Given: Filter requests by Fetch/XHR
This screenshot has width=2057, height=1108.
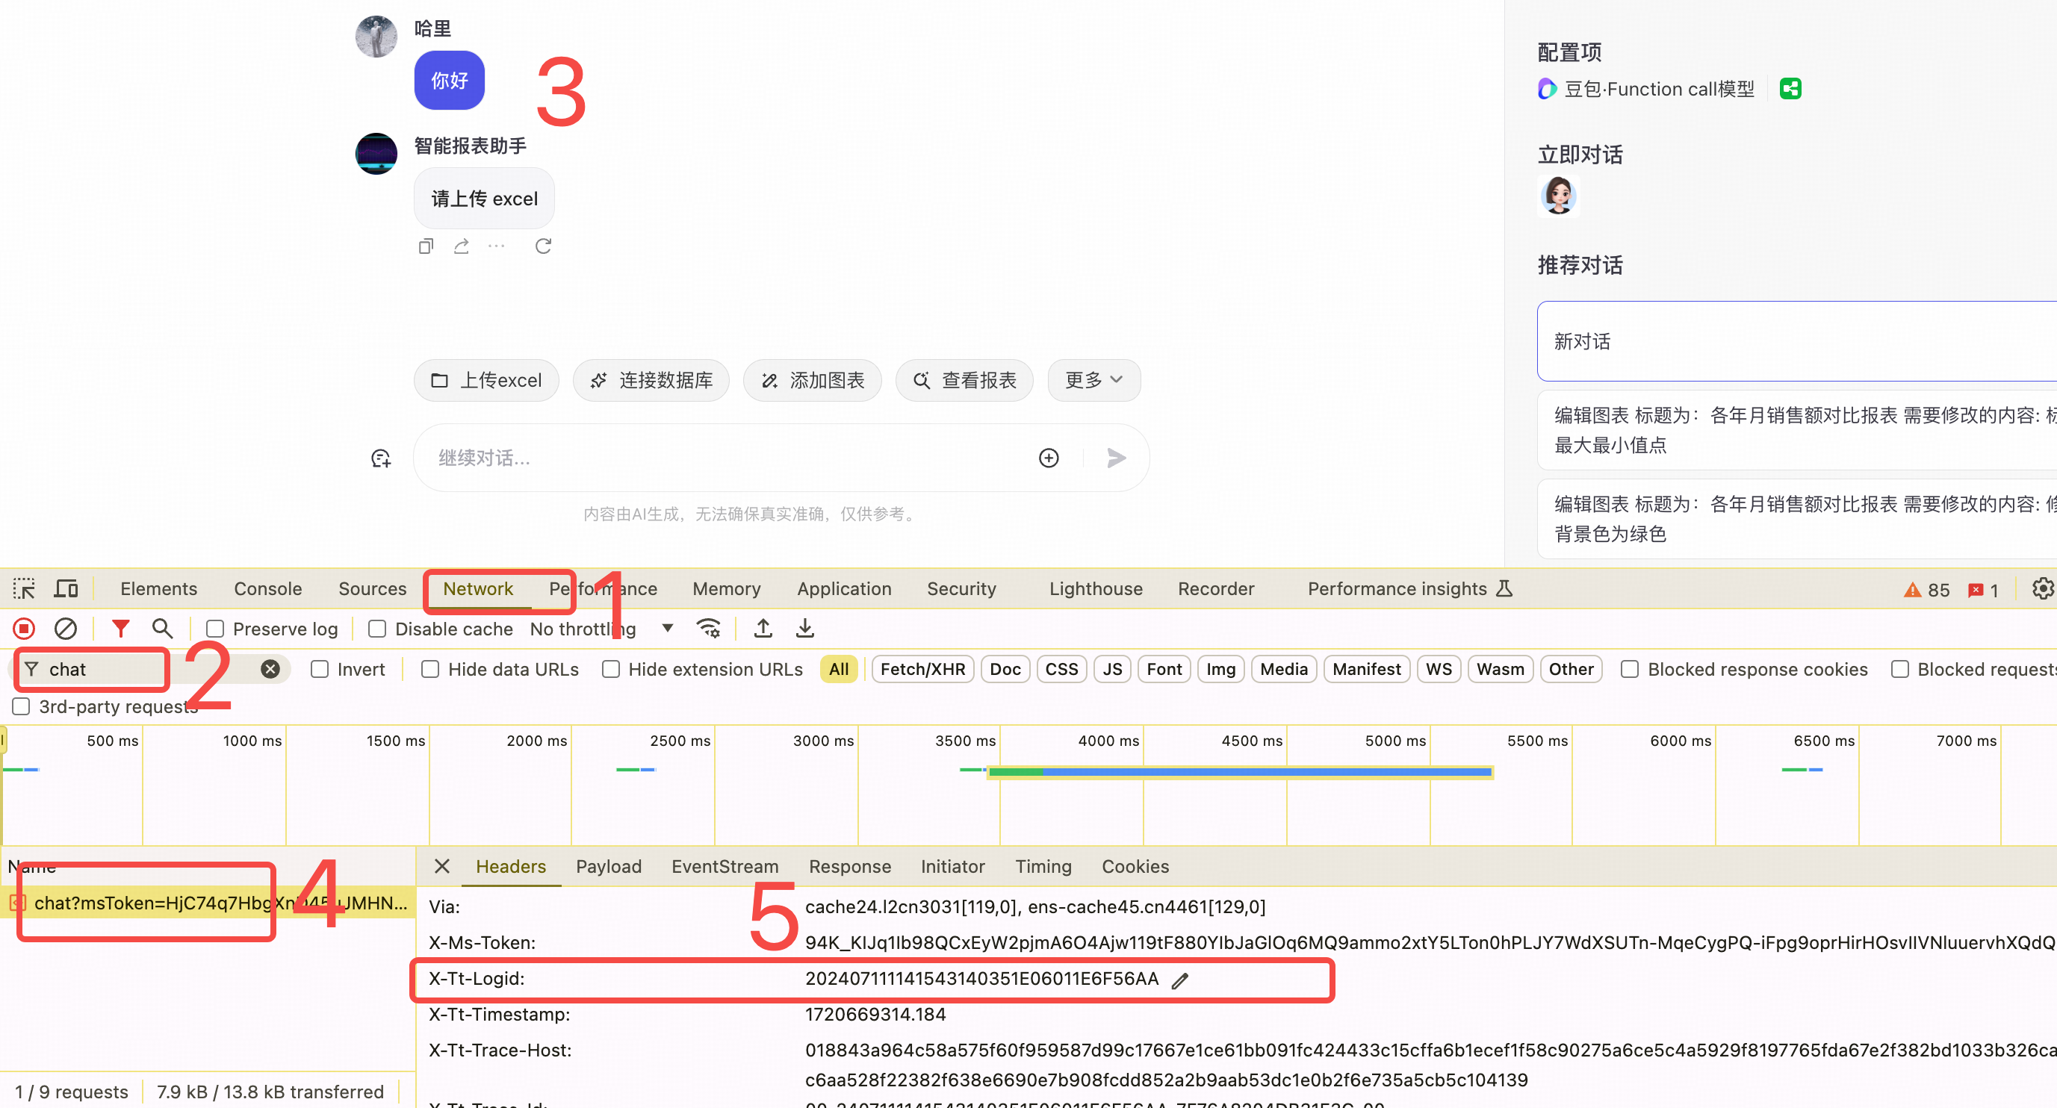Looking at the screenshot, I should [x=922, y=669].
